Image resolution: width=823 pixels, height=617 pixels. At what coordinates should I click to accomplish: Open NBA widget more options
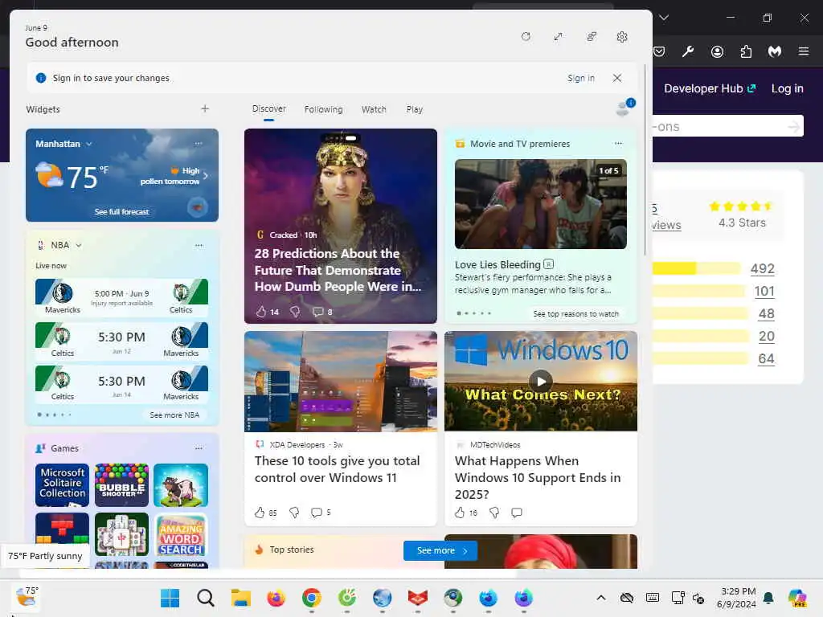[x=199, y=245]
